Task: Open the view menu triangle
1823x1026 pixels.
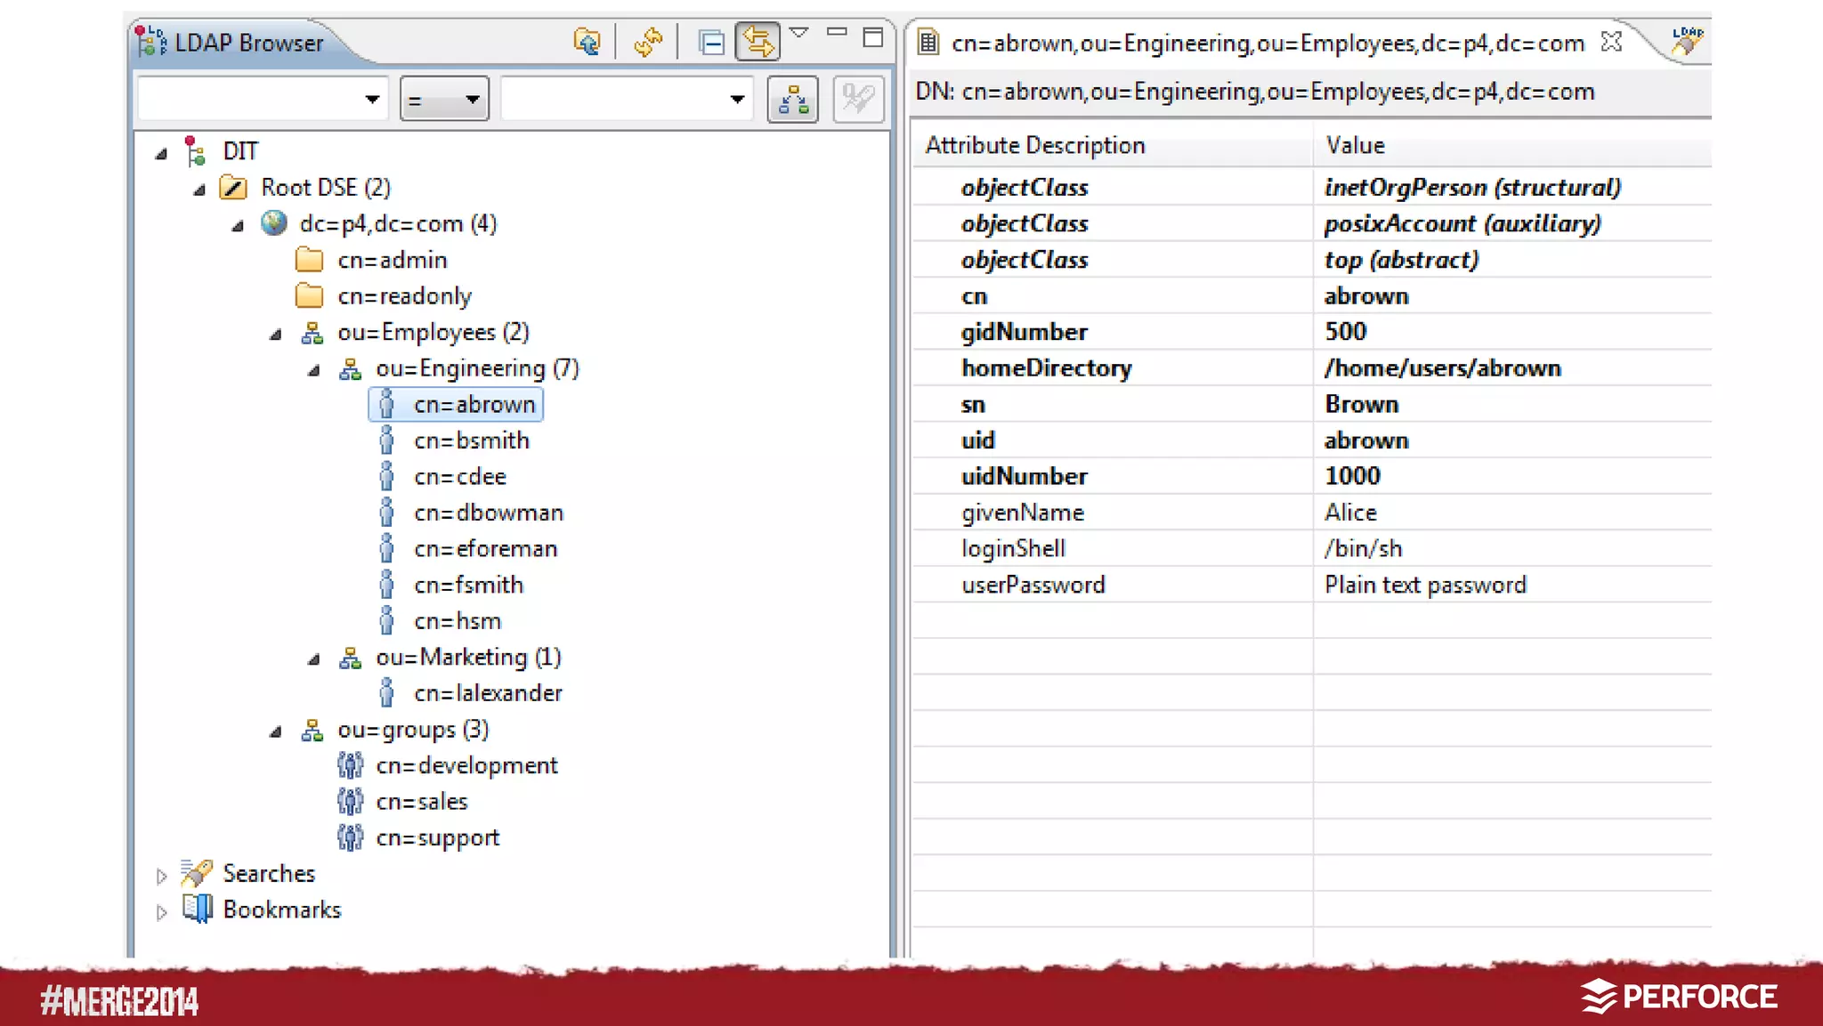Action: (x=799, y=33)
